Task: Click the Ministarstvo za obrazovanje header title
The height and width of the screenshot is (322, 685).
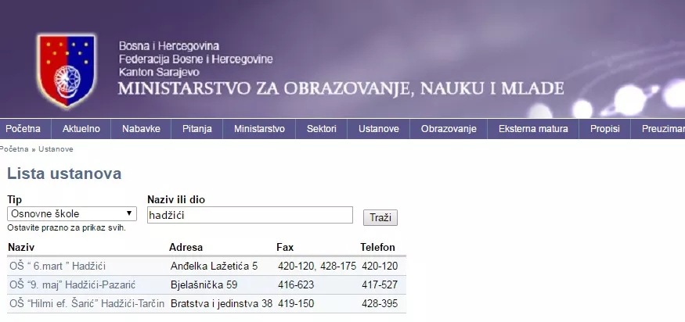Action: (341, 87)
